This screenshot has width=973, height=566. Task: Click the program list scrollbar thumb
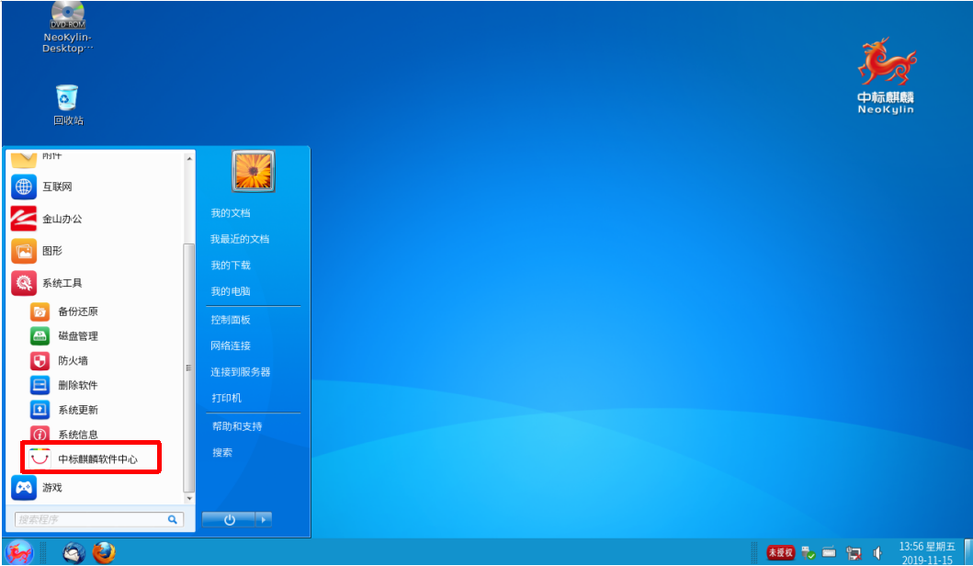point(189,368)
